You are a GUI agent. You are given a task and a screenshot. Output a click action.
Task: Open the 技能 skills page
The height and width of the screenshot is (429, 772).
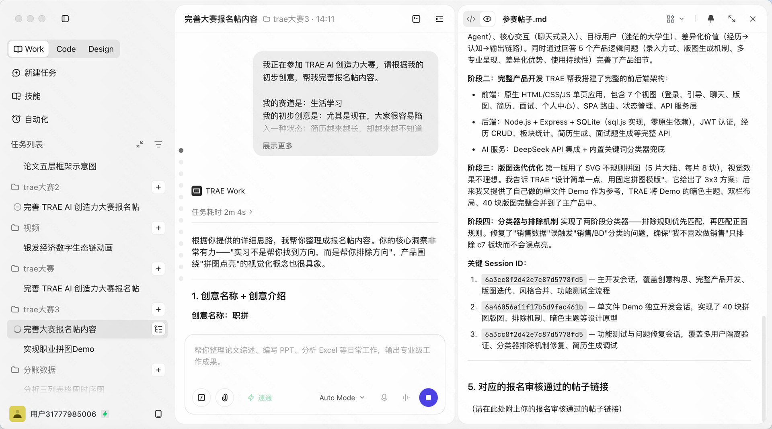(x=26, y=96)
